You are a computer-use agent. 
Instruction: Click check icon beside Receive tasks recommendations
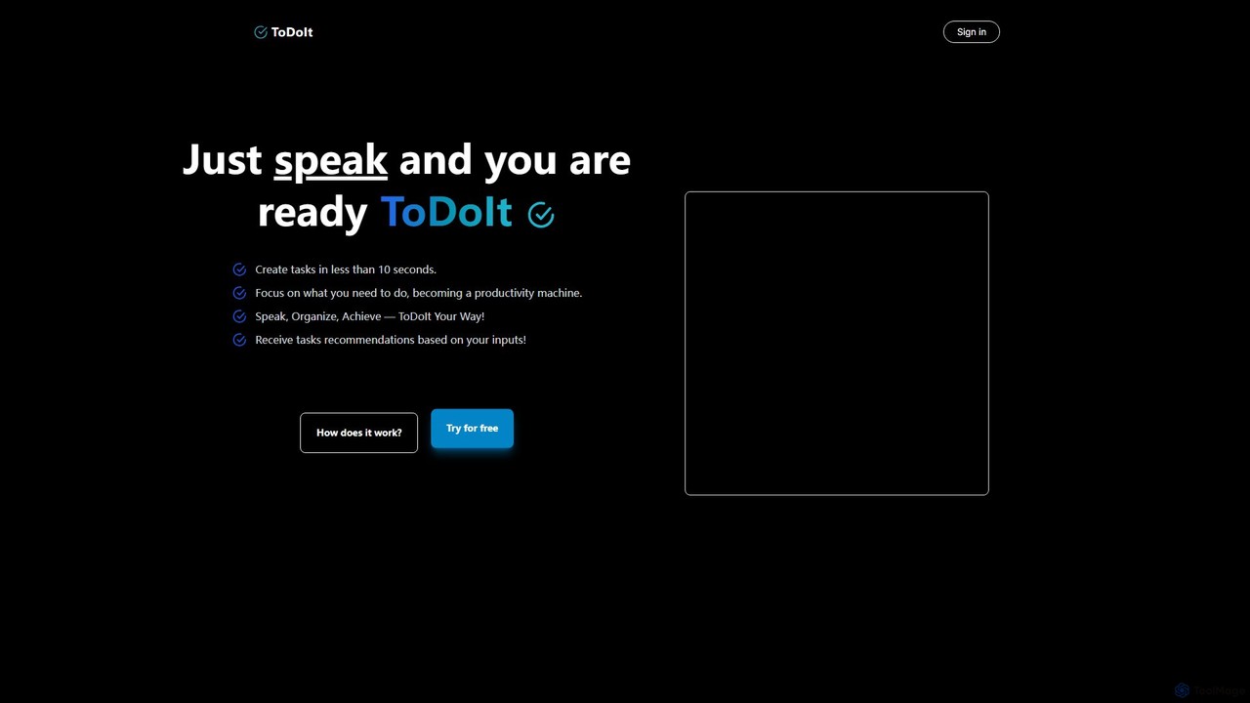tap(239, 340)
